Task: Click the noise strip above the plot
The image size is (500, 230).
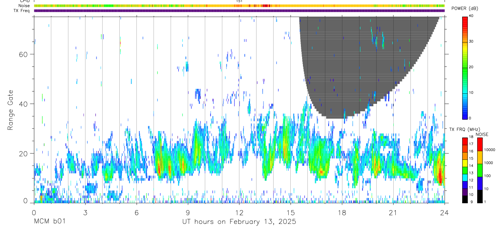Action: (x=239, y=6)
